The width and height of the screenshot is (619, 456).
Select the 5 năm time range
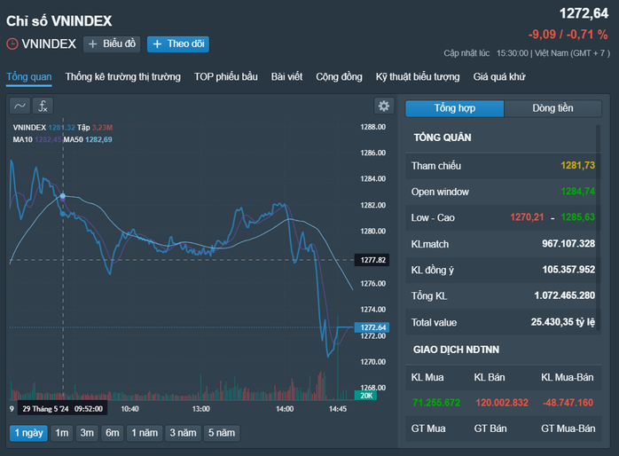click(x=222, y=433)
